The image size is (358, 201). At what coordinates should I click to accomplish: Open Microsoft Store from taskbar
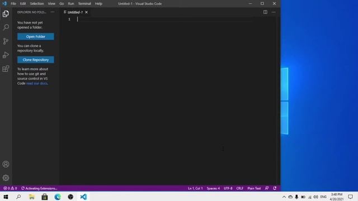pyautogui.click(x=45, y=197)
